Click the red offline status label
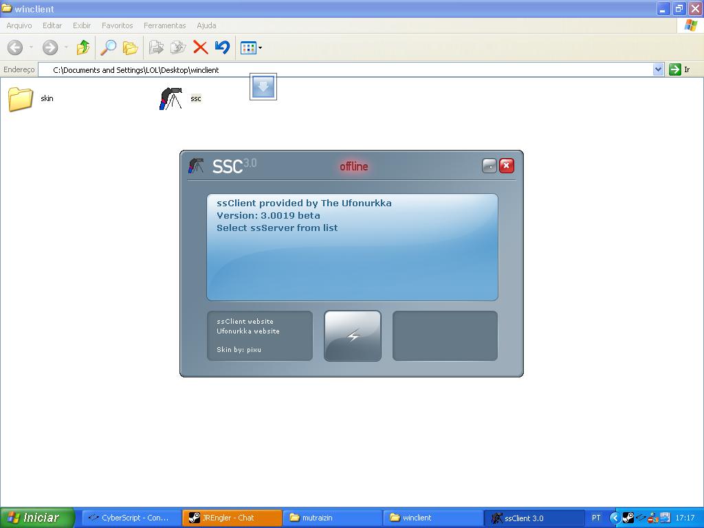 [x=354, y=166]
